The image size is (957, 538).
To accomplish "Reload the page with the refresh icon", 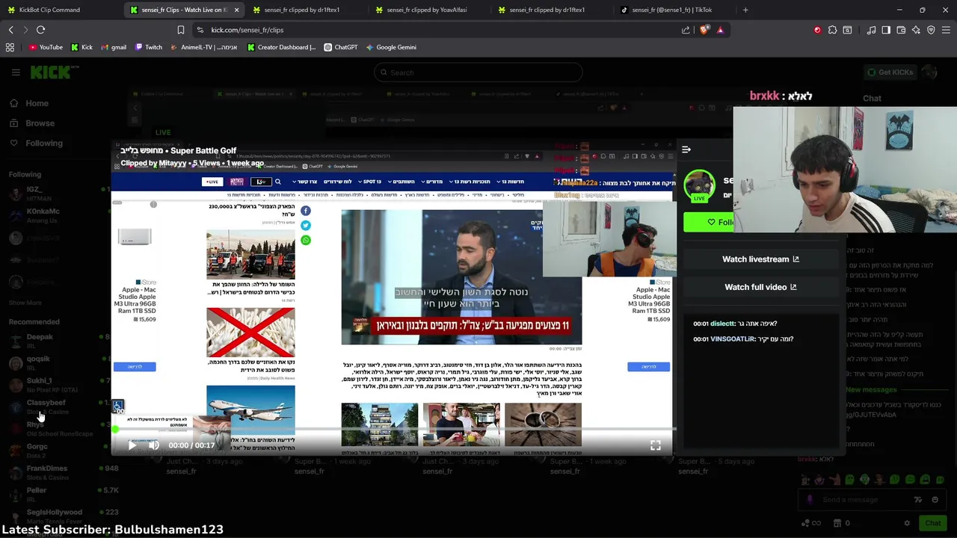I will [x=41, y=30].
